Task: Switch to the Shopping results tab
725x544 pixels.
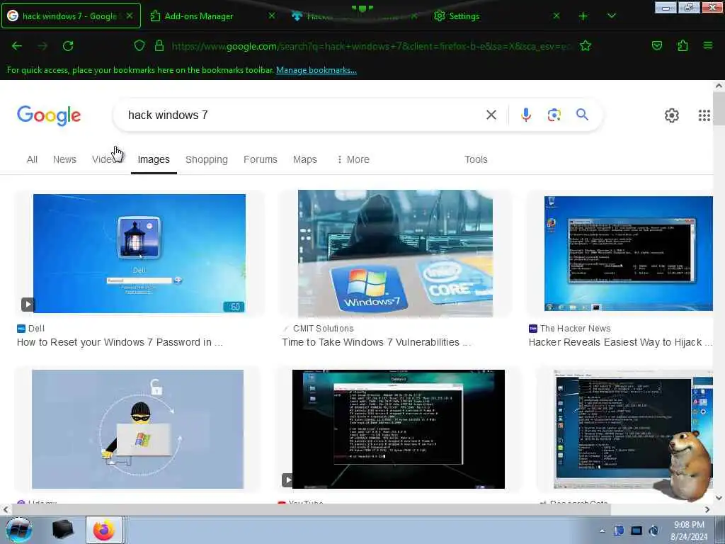Action: [x=206, y=159]
